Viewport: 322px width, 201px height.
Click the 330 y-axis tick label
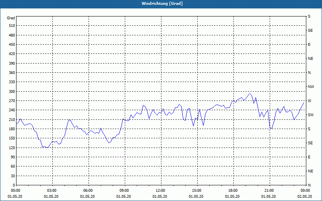tap(12, 82)
